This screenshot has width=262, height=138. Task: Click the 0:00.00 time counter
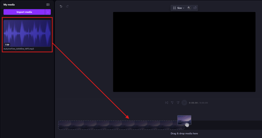pyautogui.click(x=193, y=103)
